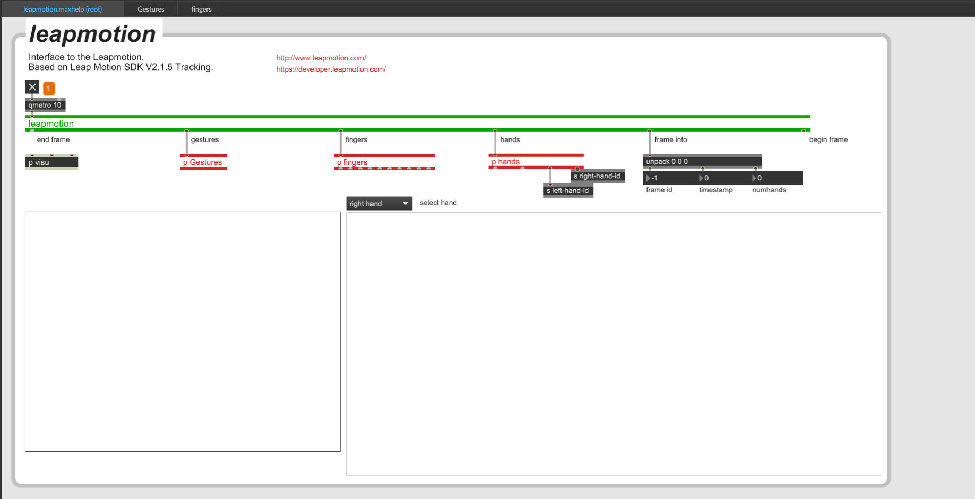Click the 'hands' outlet comment
The height and width of the screenshot is (499, 975).
click(510, 139)
